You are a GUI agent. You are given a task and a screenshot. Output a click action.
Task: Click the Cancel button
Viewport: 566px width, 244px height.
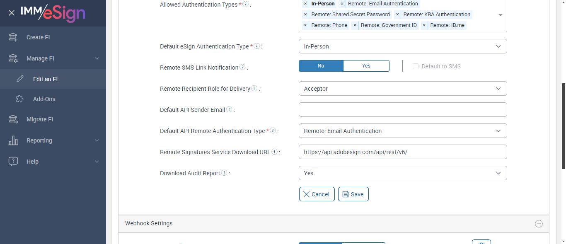tap(317, 194)
